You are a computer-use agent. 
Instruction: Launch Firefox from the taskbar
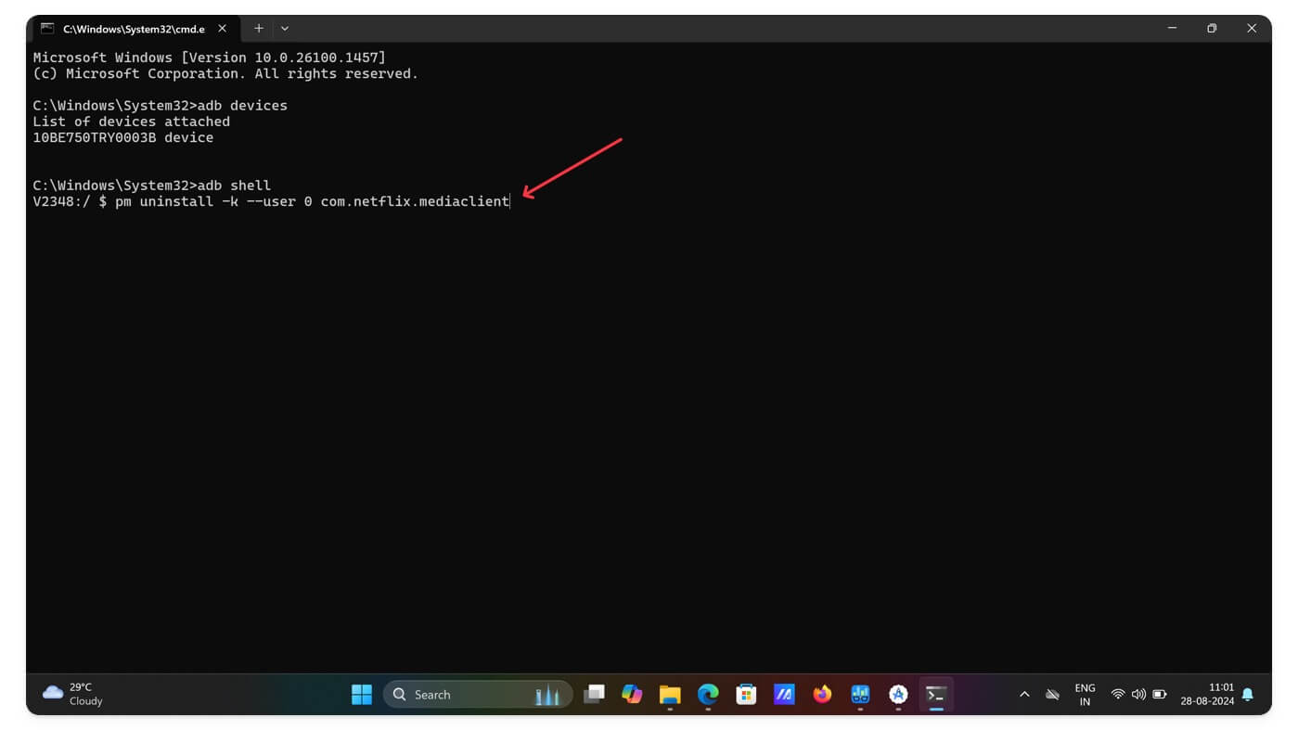click(822, 694)
